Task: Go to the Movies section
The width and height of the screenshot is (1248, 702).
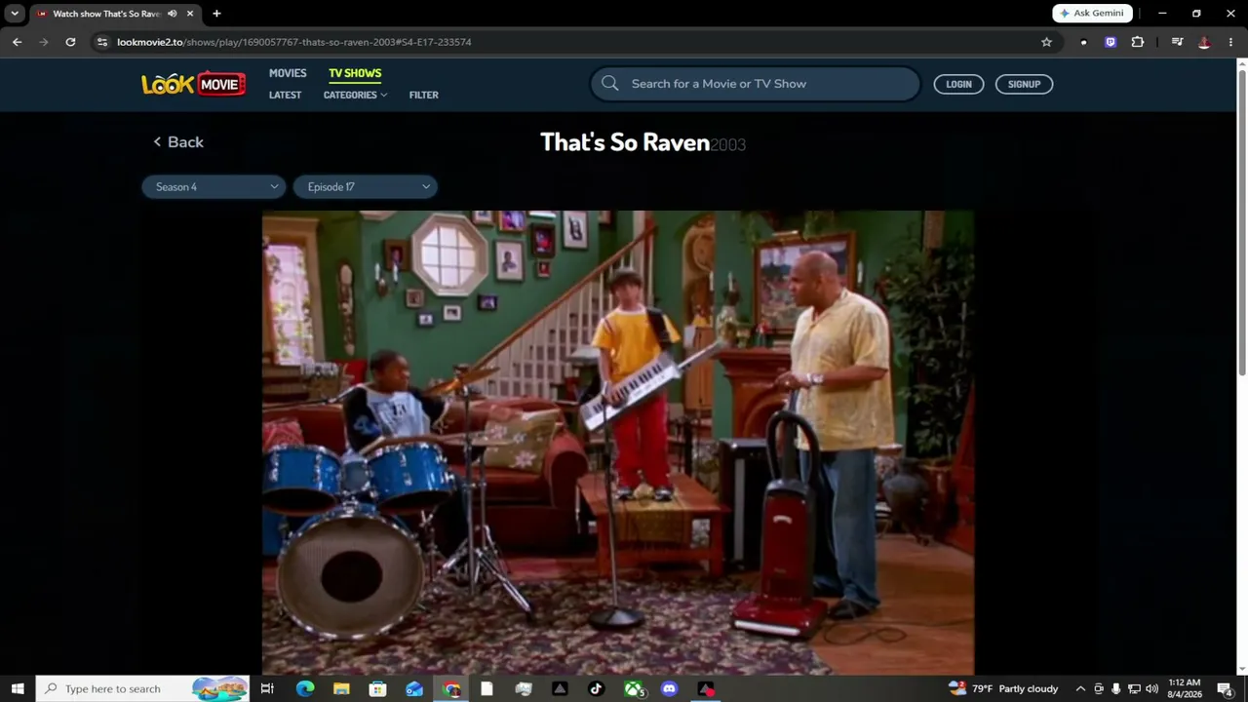Action: (288, 73)
